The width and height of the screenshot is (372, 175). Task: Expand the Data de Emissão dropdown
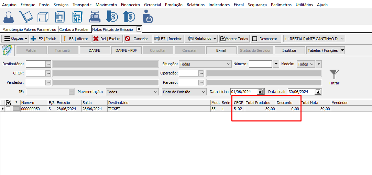tap(184, 92)
